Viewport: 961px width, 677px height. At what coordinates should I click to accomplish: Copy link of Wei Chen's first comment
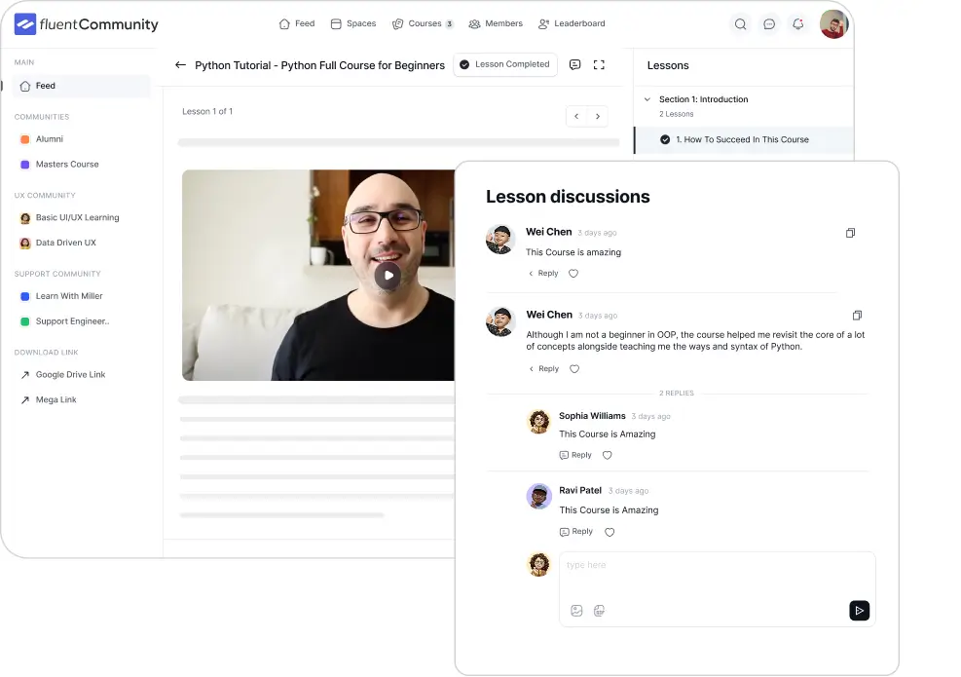850,233
